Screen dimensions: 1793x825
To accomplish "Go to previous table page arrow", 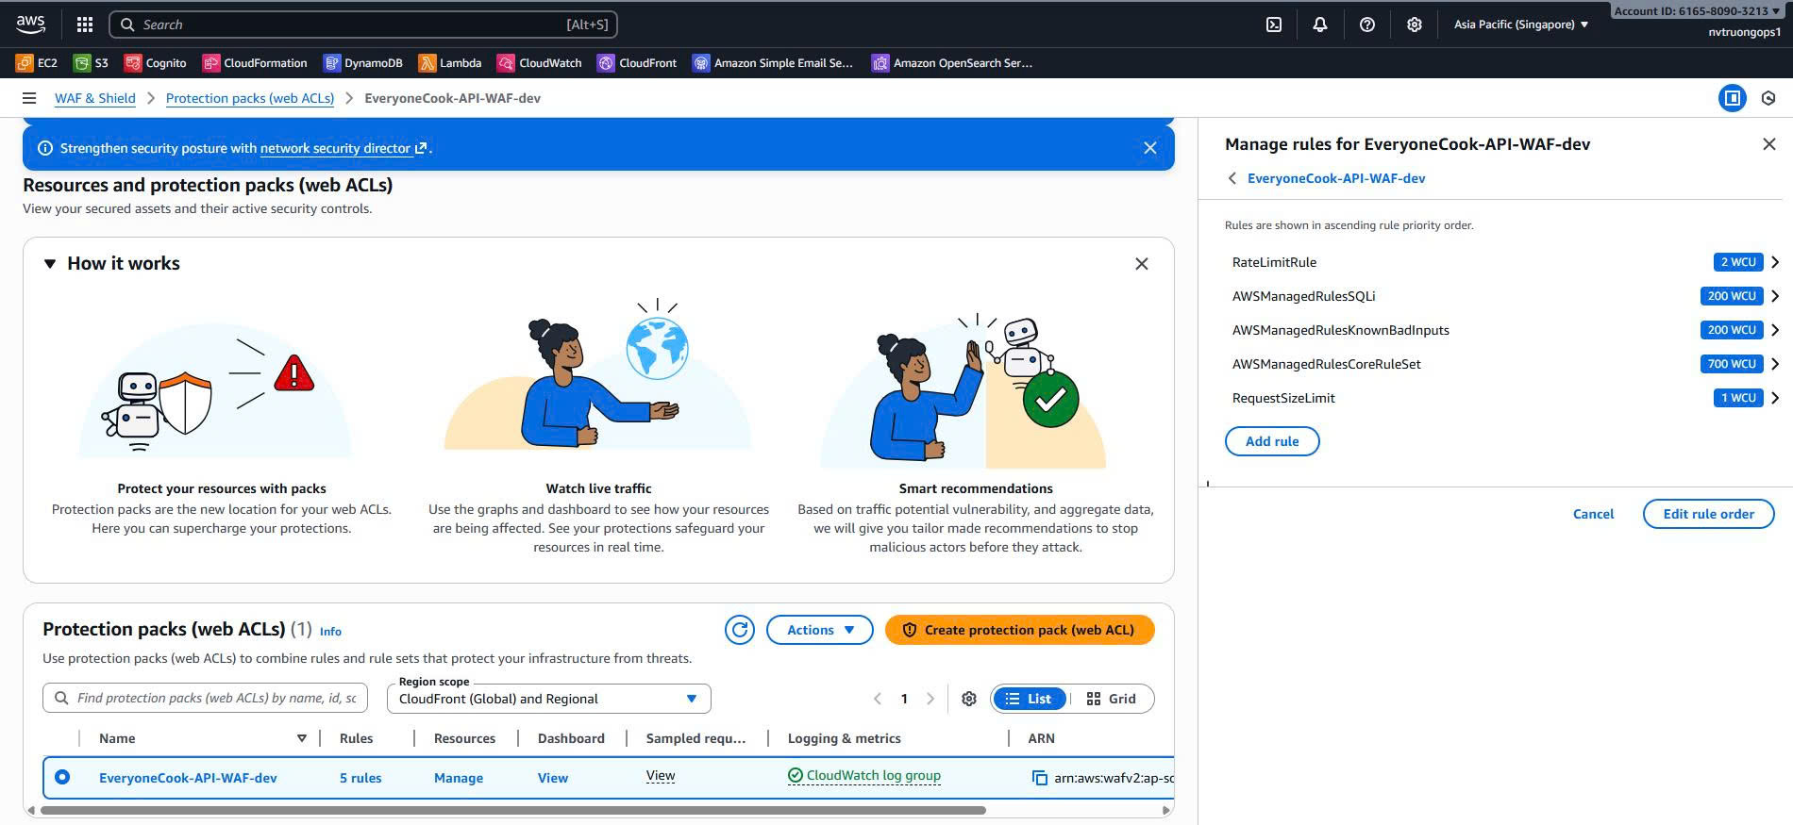I will (878, 699).
